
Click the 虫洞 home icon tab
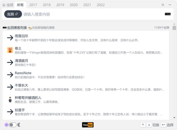tap(8, 5)
